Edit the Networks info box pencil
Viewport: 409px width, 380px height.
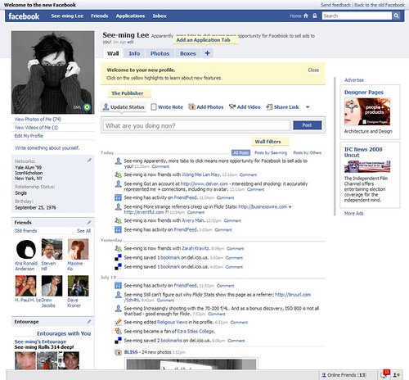89,161
